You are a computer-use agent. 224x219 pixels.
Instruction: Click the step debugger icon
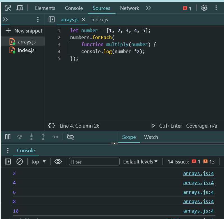(55, 137)
